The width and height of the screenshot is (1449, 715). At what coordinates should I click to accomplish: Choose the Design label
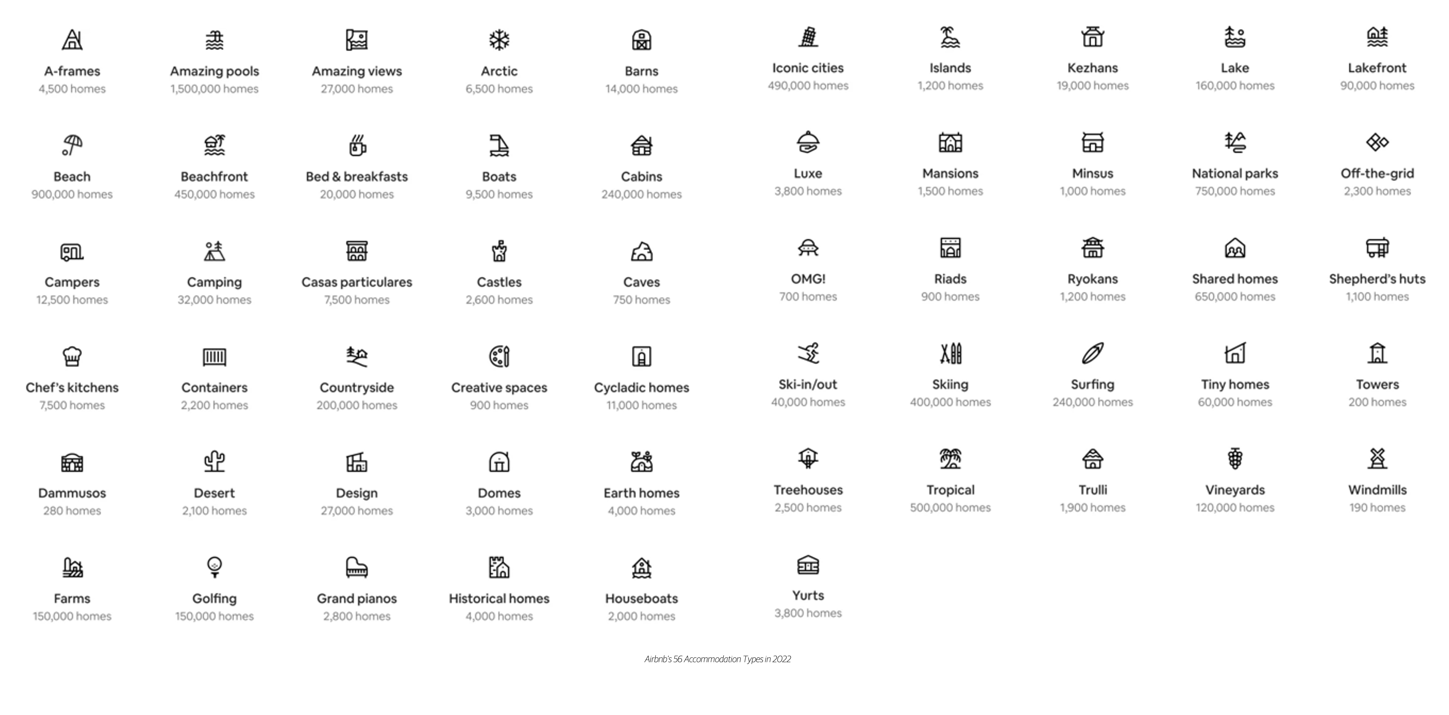pos(357,493)
